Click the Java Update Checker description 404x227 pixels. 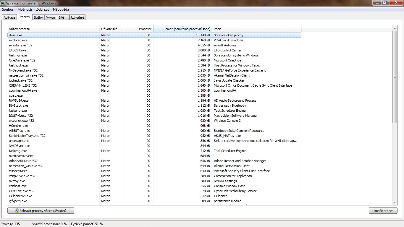[229, 80]
